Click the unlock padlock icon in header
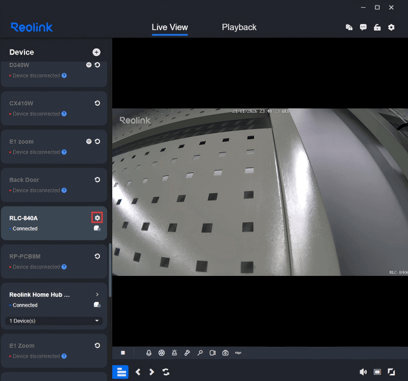Image resolution: width=408 pixels, height=381 pixels. [x=377, y=28]
